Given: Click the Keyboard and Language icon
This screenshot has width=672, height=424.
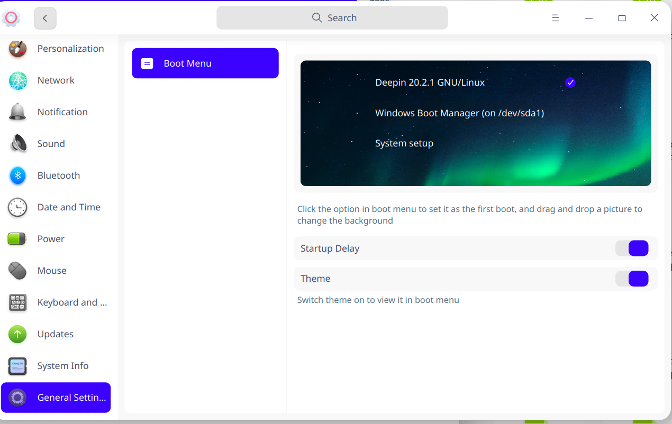Looking at the screenshot, I should pos(17,302).
